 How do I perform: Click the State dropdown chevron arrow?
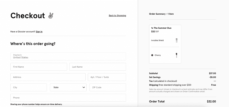[x=84, y=87]
